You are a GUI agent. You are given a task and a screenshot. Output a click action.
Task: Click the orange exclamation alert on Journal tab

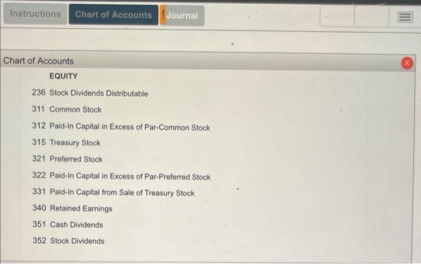pos(163,15)
